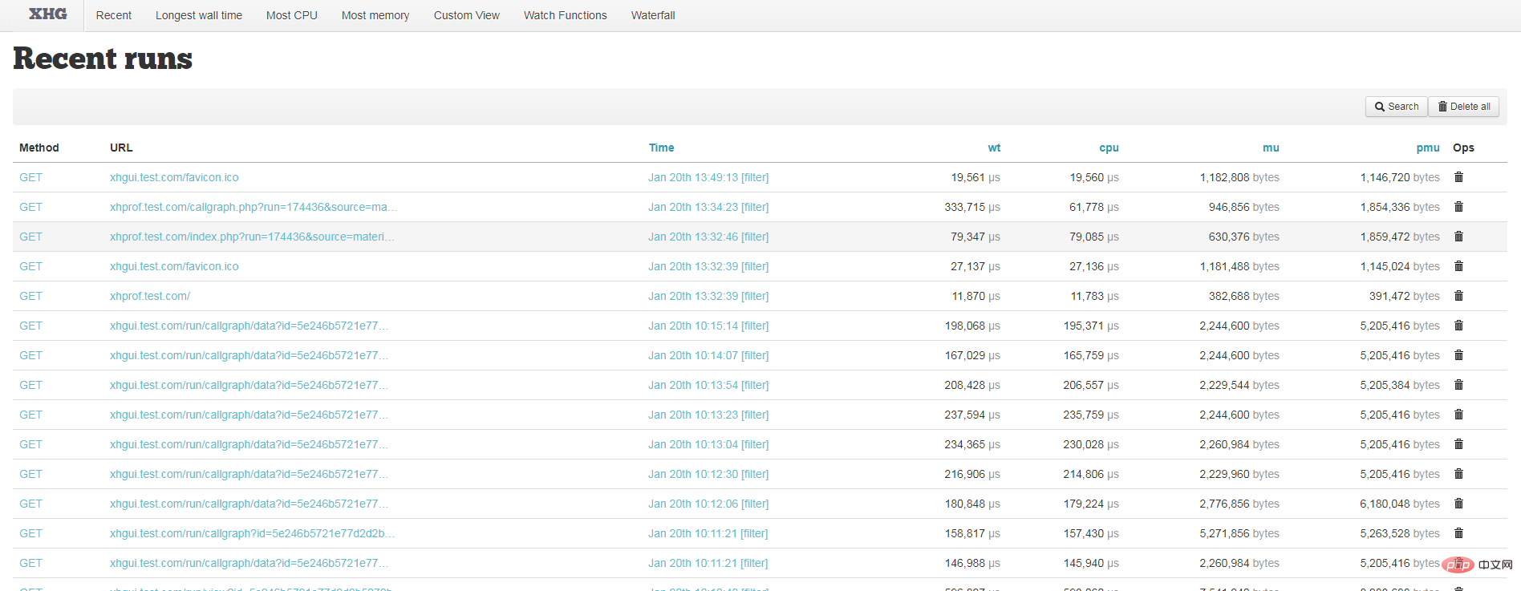Delete the xhprof.test.com/index.php run with trash icon
This screenshot has width=1521, height=591.
click(1458, 237)
